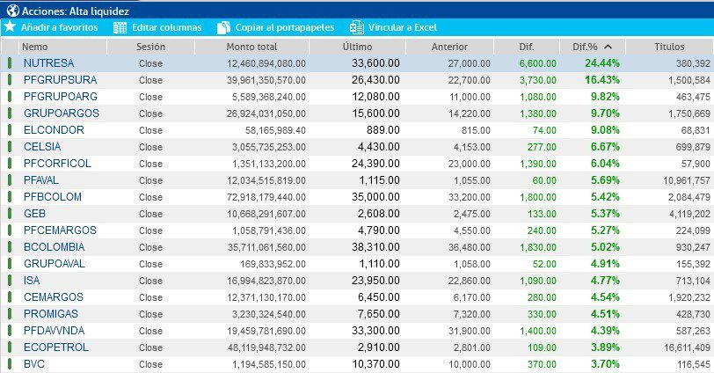Viewport: 714px width, 373px height.
Task: Click the star icon for Añadir a favoritos
Action: pyautogui.click(x=10, y=26)
